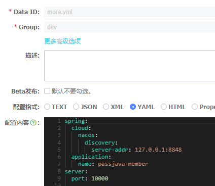Click the Data ID field showing more.yml
The image size is (215, 186).
[x=129, y=12]
